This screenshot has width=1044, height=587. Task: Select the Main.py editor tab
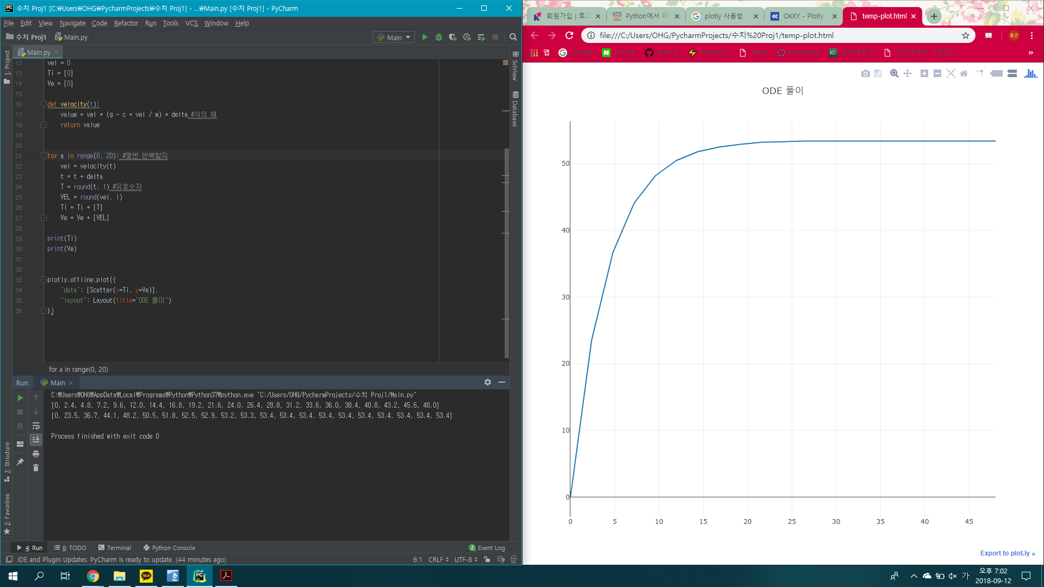click(38, 52)
